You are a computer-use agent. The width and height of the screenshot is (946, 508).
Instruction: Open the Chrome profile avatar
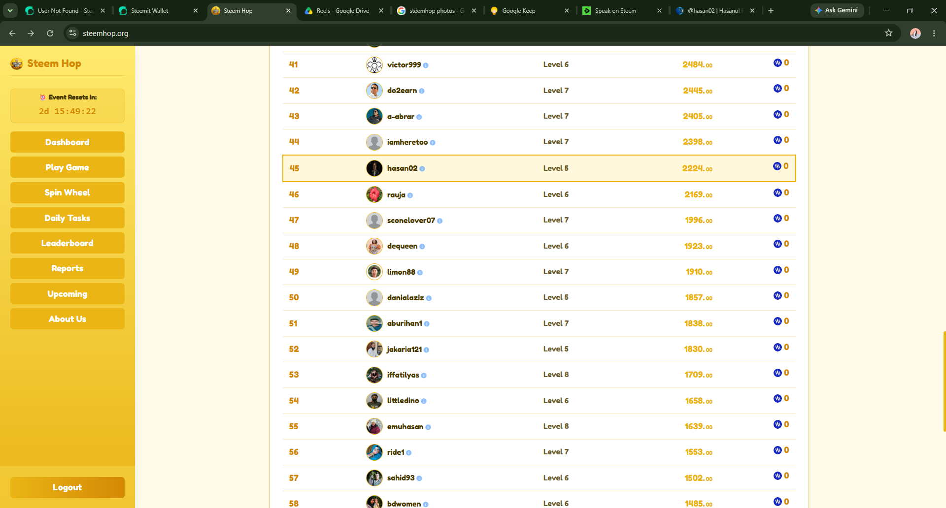pyautogui.click(x=915, y=33)
